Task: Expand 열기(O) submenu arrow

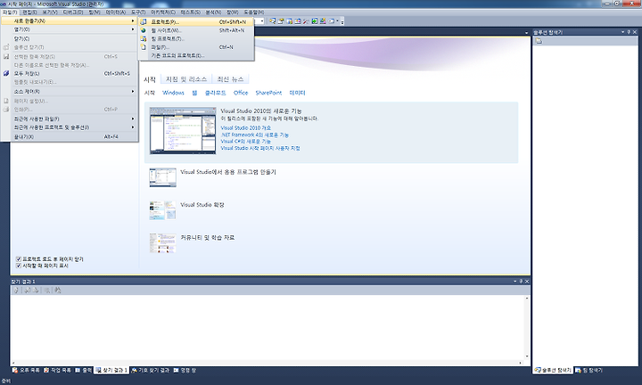Action: click(133, 29)
